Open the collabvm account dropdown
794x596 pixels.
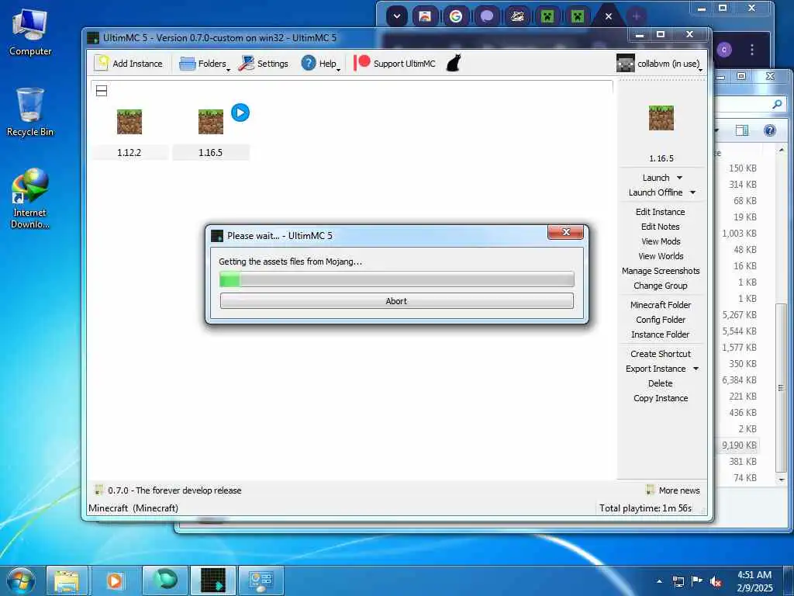[660, 64]
